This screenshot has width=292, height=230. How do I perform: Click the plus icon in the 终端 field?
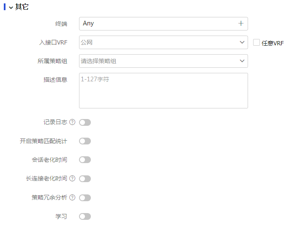tap(241, 24)
